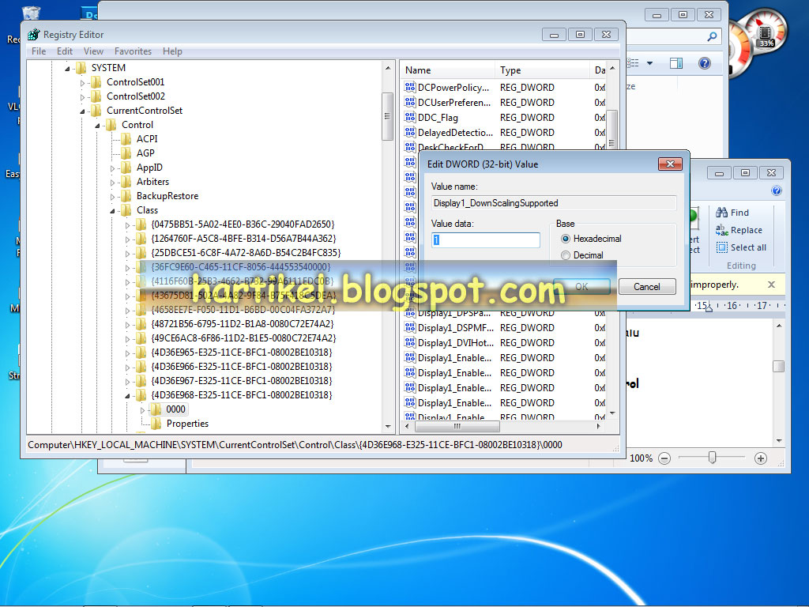Select key {0475BB51-5A02-4EE0-B36C-29040FAD2650}
The image size is (809, 607).
pos(243,224)
